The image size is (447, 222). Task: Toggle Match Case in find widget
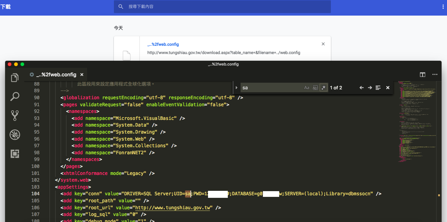(x=307, y=88)
